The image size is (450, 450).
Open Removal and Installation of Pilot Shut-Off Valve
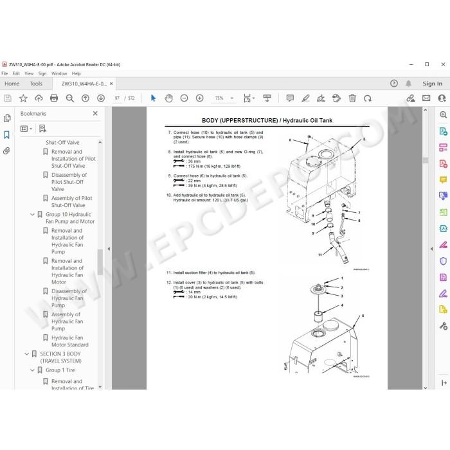pyautogui.click(x=73, y=159)
